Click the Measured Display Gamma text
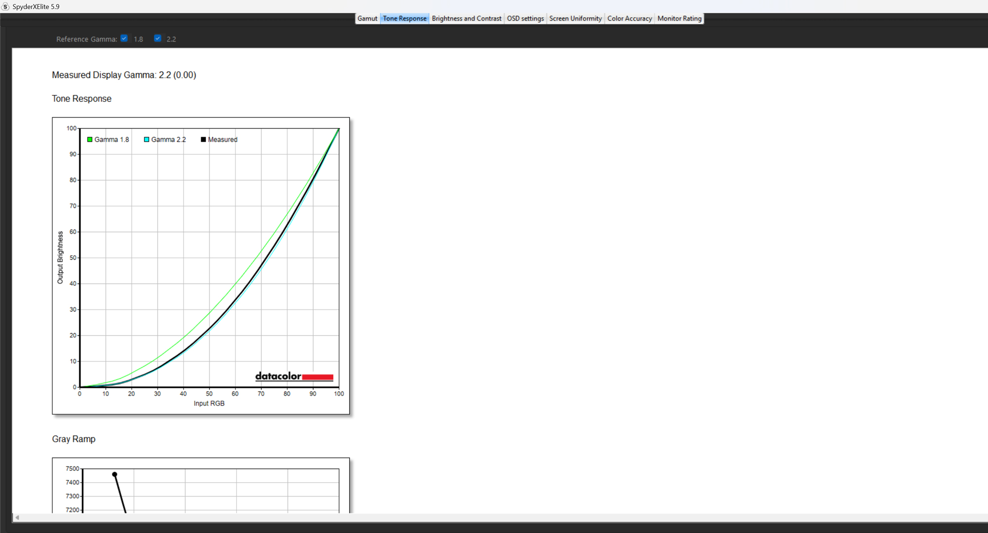This screenshot has width=988, height=533. coord(124,75)
